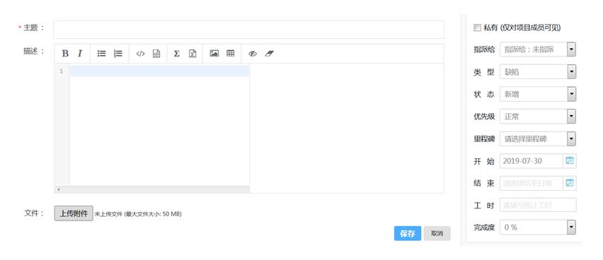Clear content with the eraser icon
The image size is (603, 260).
[x=269, y=54]
